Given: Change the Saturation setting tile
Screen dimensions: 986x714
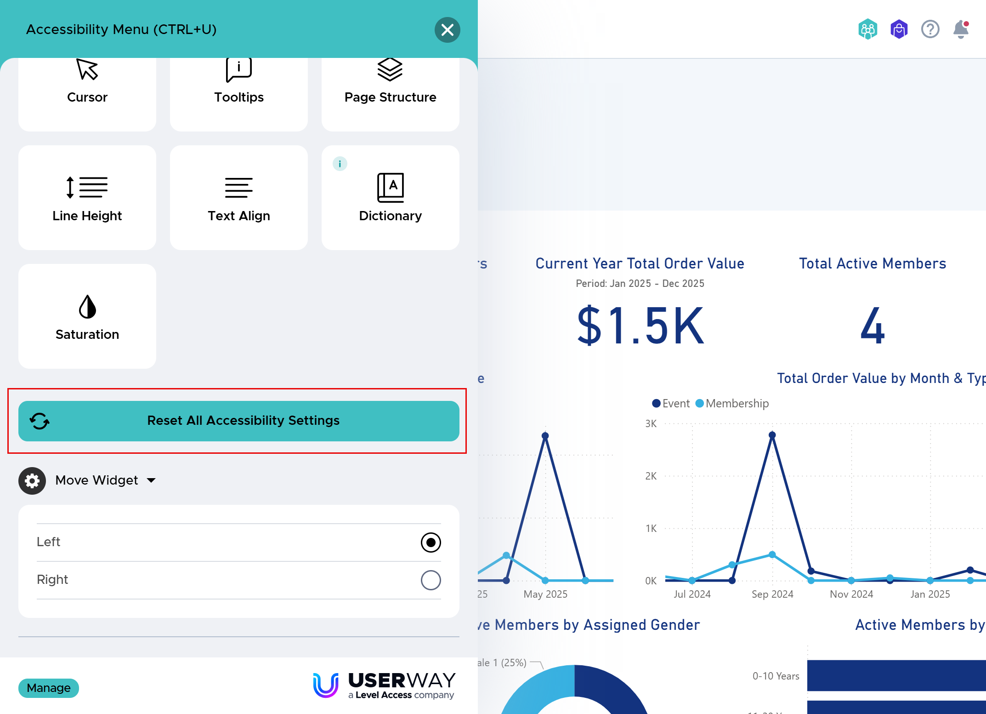Looking at the screenshot, I should click(x=87, y=316).
